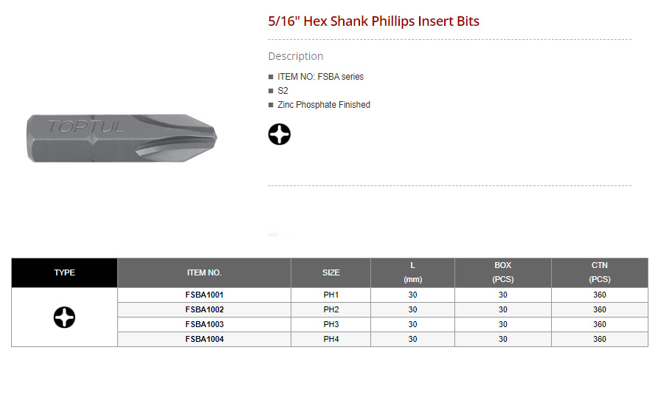Click the L (mm) column header
Viewport: 661px width, 398px height.
point(412,272)
